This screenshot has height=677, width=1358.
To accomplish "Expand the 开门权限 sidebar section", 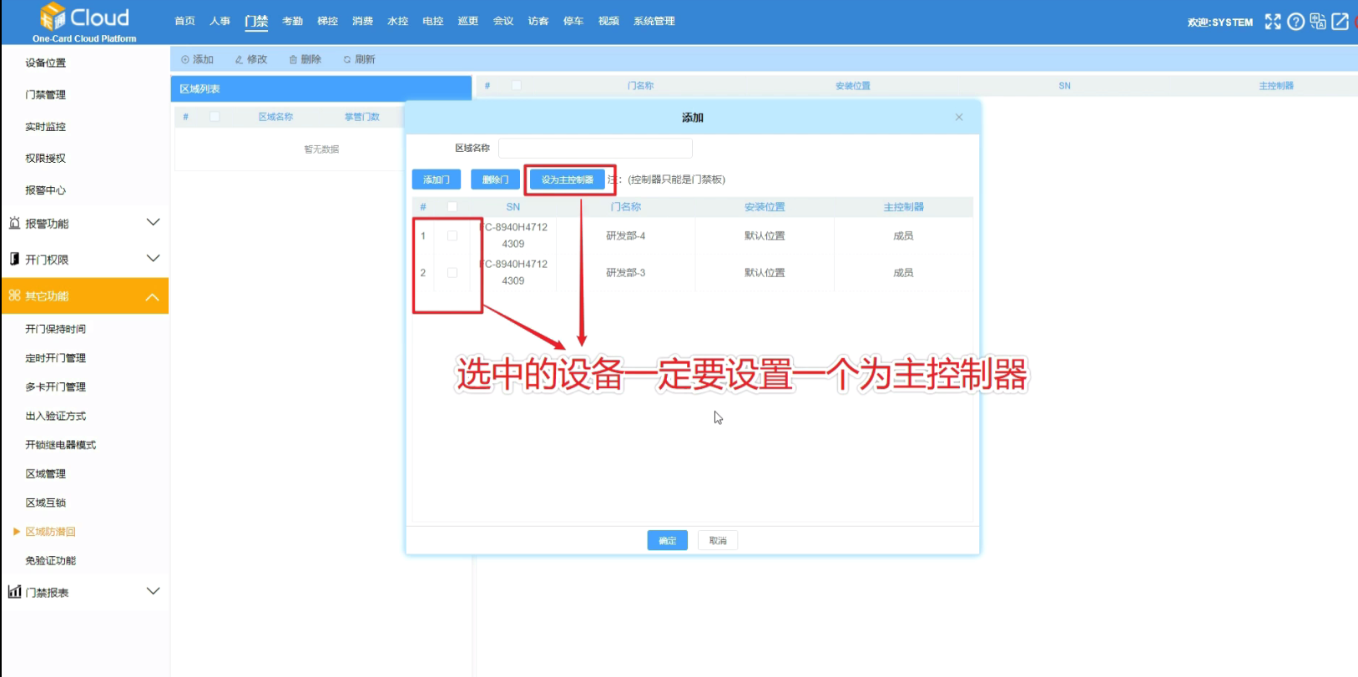I will 153,259.
